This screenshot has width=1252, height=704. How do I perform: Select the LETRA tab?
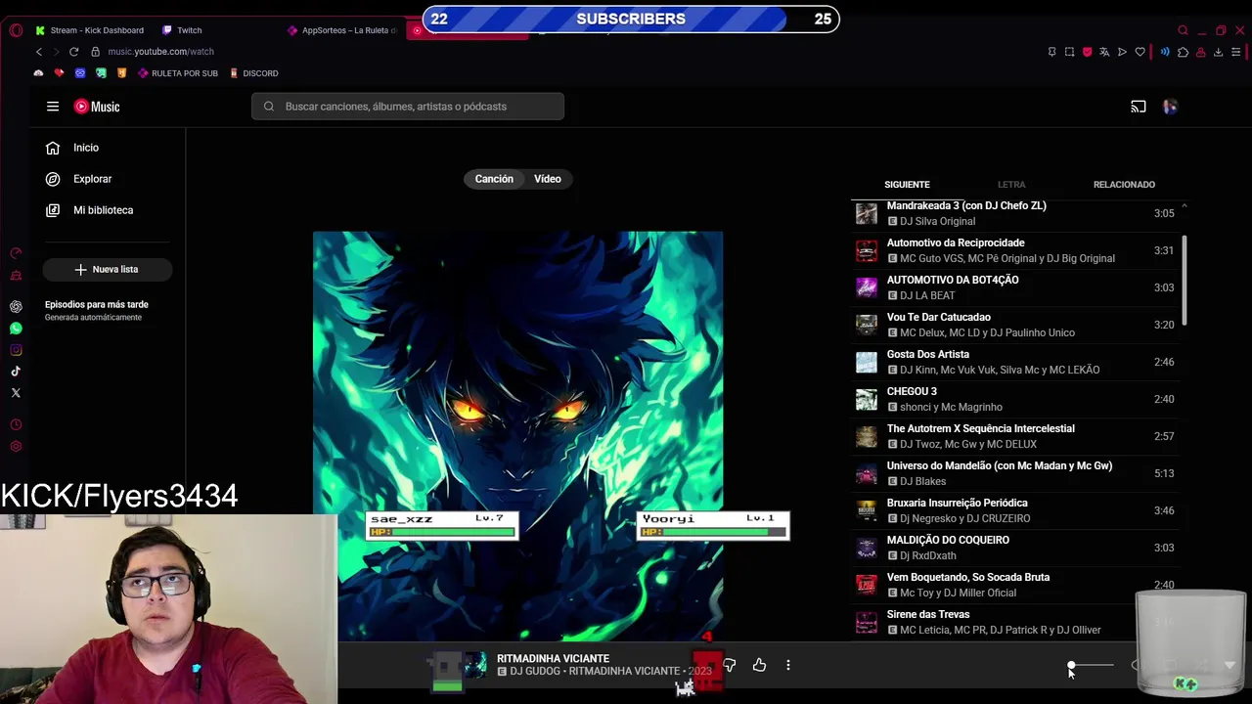click(1011, 184)
